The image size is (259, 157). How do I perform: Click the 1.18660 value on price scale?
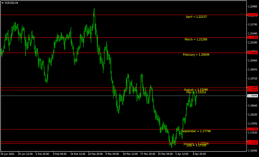(252, 106)
